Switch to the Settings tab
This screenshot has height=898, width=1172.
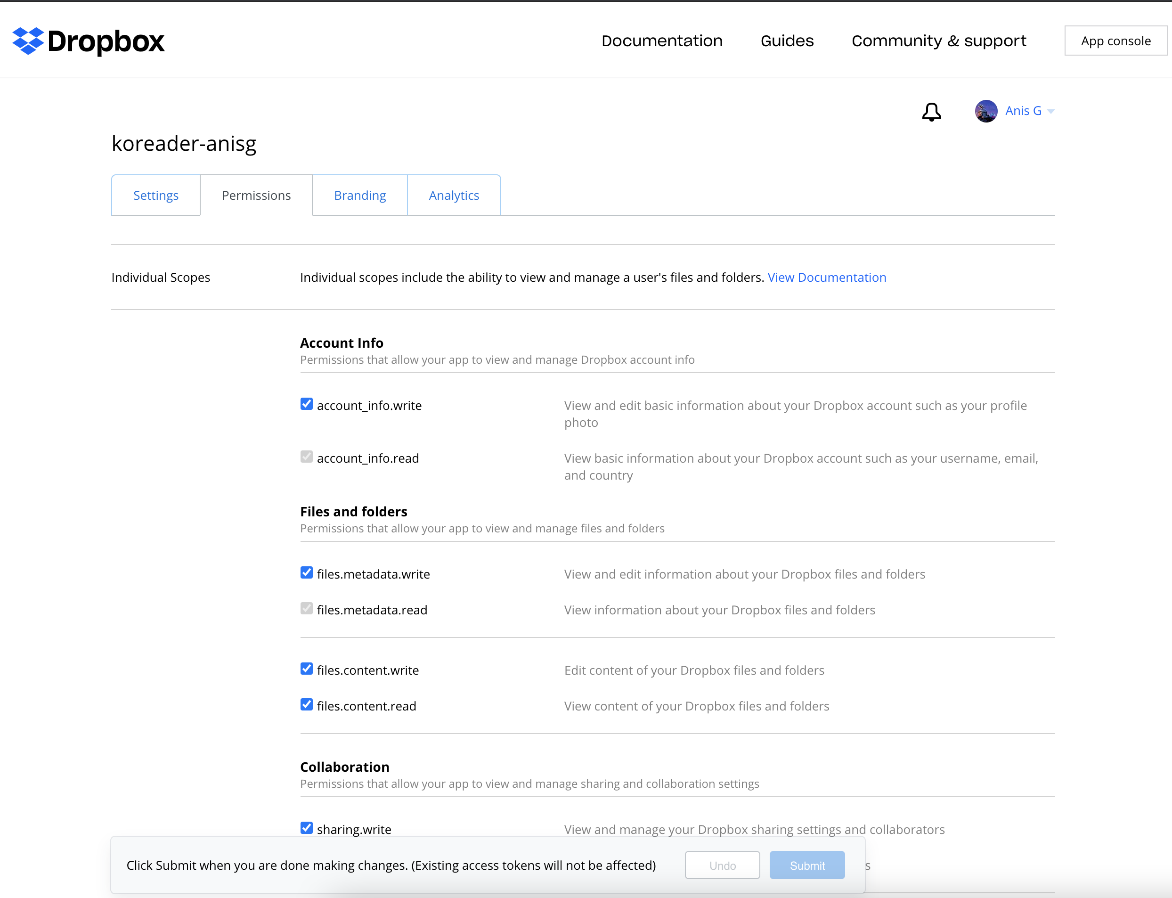click(x=155, y=195)
